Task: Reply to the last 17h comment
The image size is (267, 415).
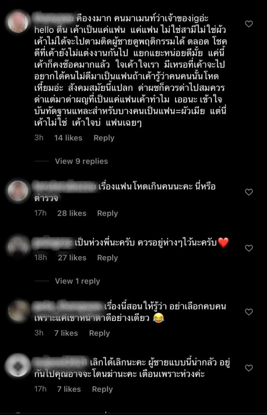Action: click(x=102, y=389)
